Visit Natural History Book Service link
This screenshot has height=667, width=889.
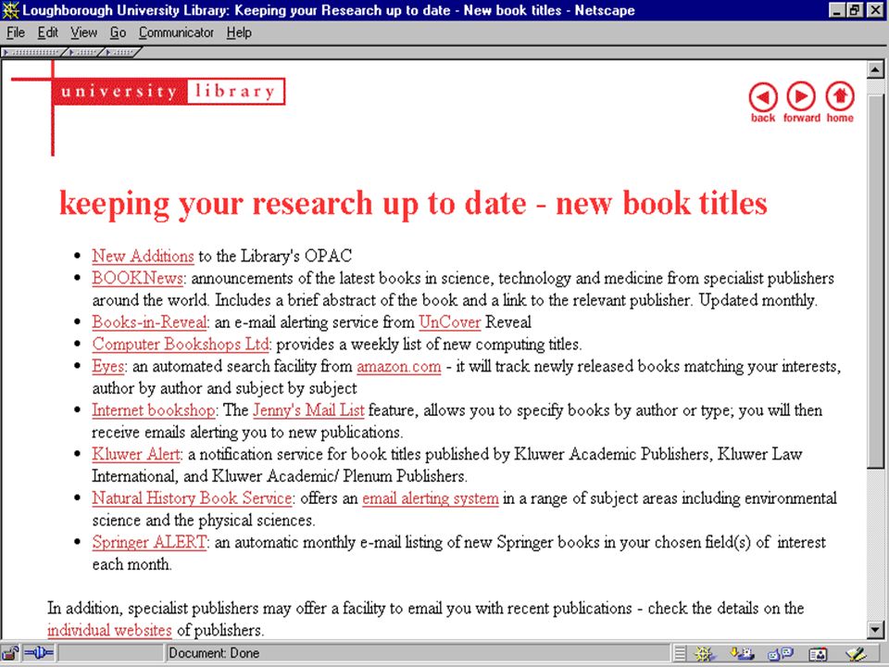click(192, 498)
